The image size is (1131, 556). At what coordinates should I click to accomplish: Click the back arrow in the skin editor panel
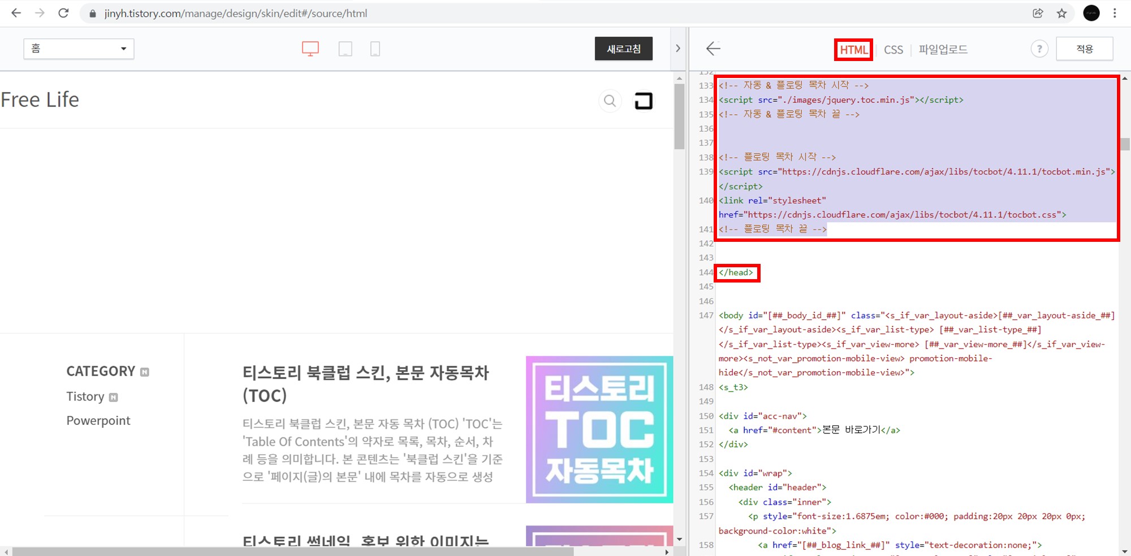(x=714, y=49)
